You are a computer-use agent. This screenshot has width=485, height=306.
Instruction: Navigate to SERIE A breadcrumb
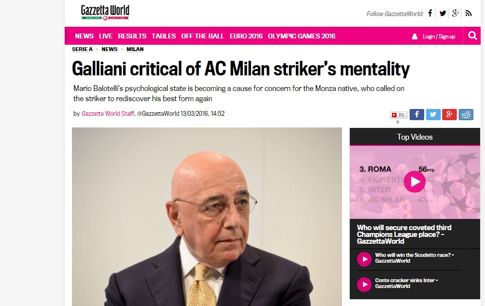pos(82,49)
